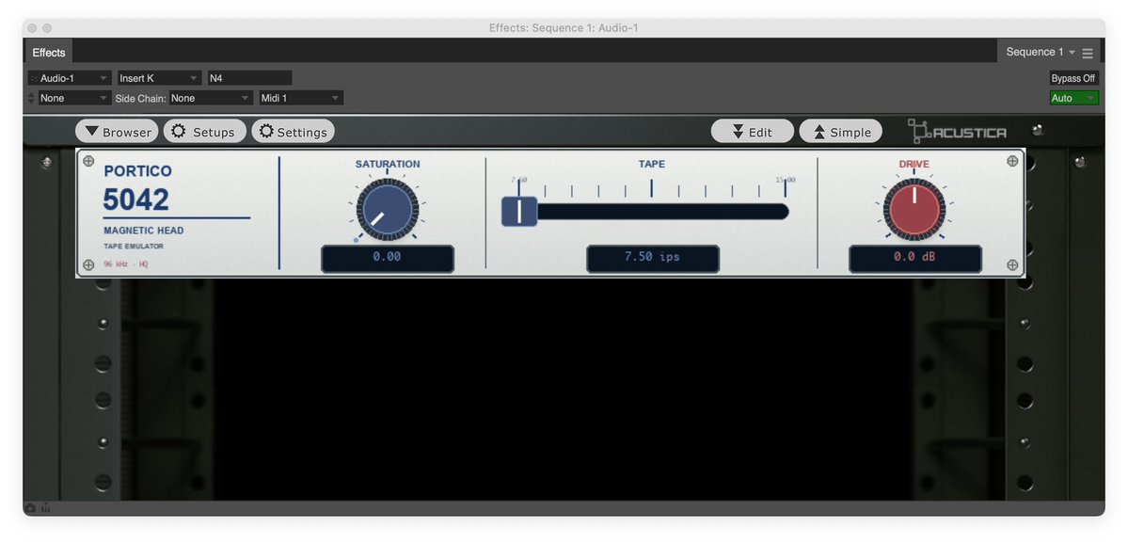Click the N4 plugin name field

click(x=249, y=78)
